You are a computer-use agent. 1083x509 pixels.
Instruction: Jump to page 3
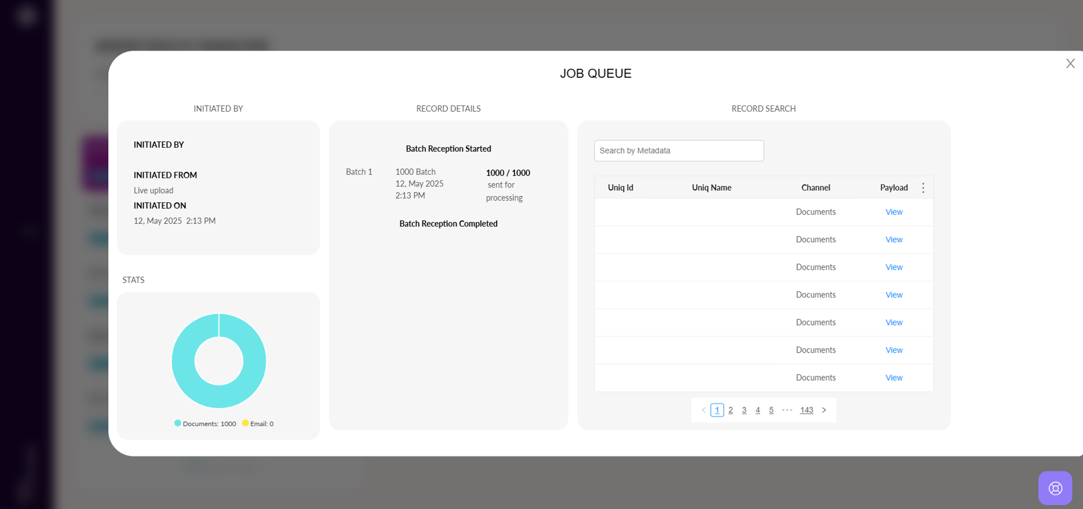(x=744, y=410)
